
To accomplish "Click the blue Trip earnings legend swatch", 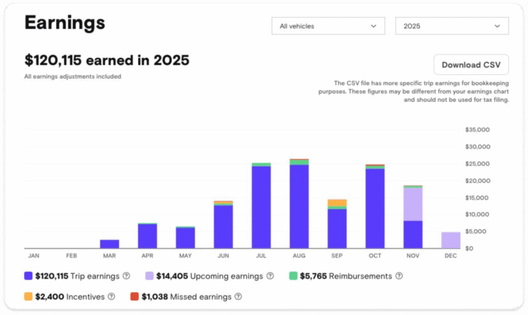I will 28,276.
